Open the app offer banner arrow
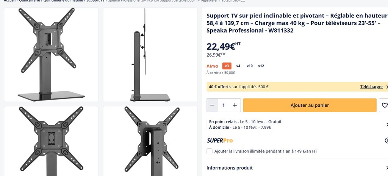Viewport: 388px width, 176px height. [x=386, y=87]
